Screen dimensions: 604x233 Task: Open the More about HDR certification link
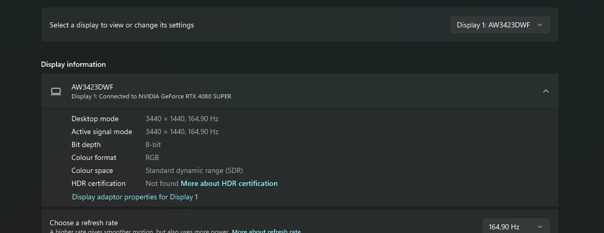(229, 183)
